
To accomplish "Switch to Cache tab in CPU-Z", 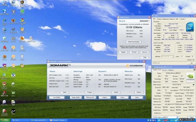I will 159,19.
